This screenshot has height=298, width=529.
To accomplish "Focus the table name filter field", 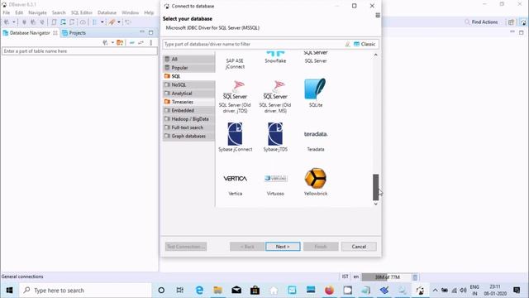I will click(79, 51).
